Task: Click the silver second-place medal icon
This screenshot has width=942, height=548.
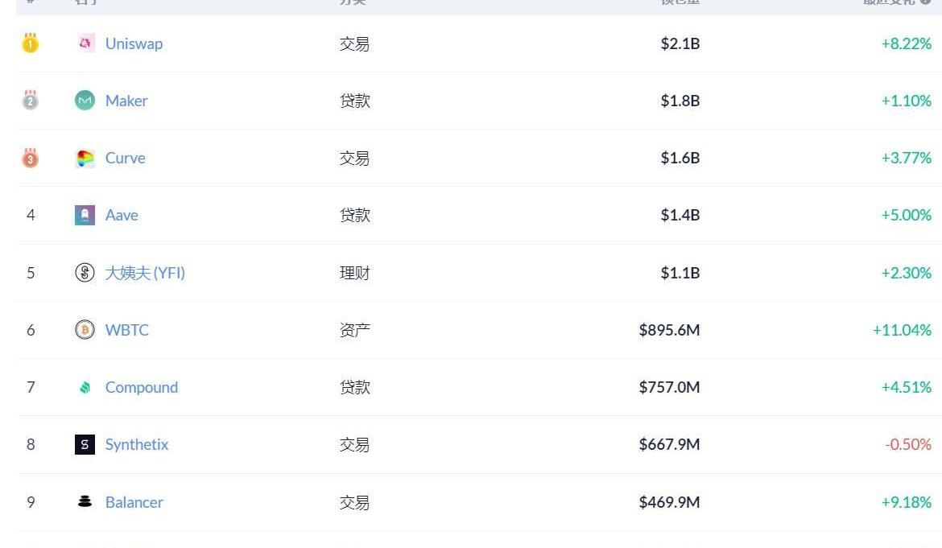Action: tap(31, 101)
